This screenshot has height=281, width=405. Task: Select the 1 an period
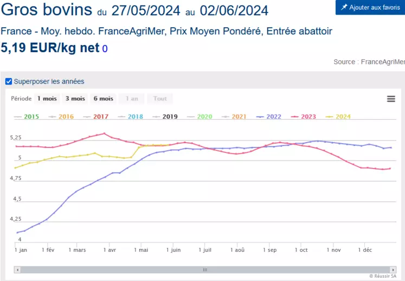pos(132,99)
